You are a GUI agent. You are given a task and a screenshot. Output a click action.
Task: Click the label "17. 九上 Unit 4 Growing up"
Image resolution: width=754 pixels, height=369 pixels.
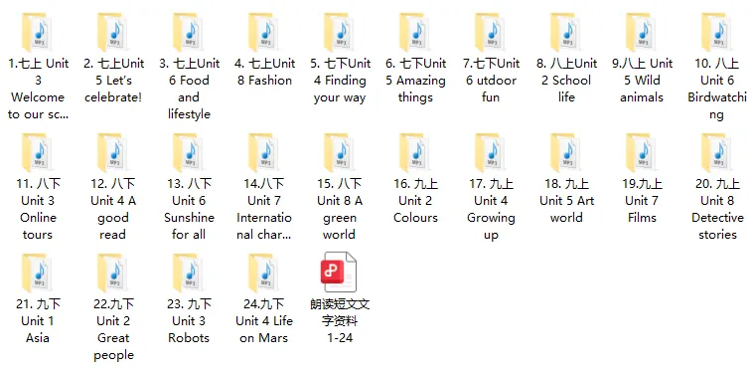(x=491, y=209)
